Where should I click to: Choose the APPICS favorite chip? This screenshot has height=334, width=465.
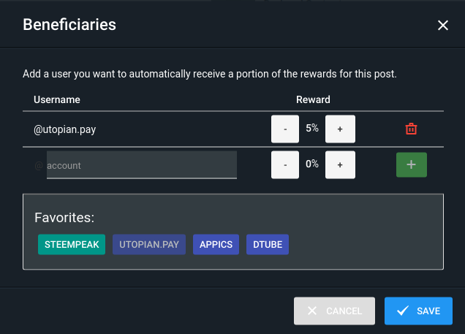[216, 245]
